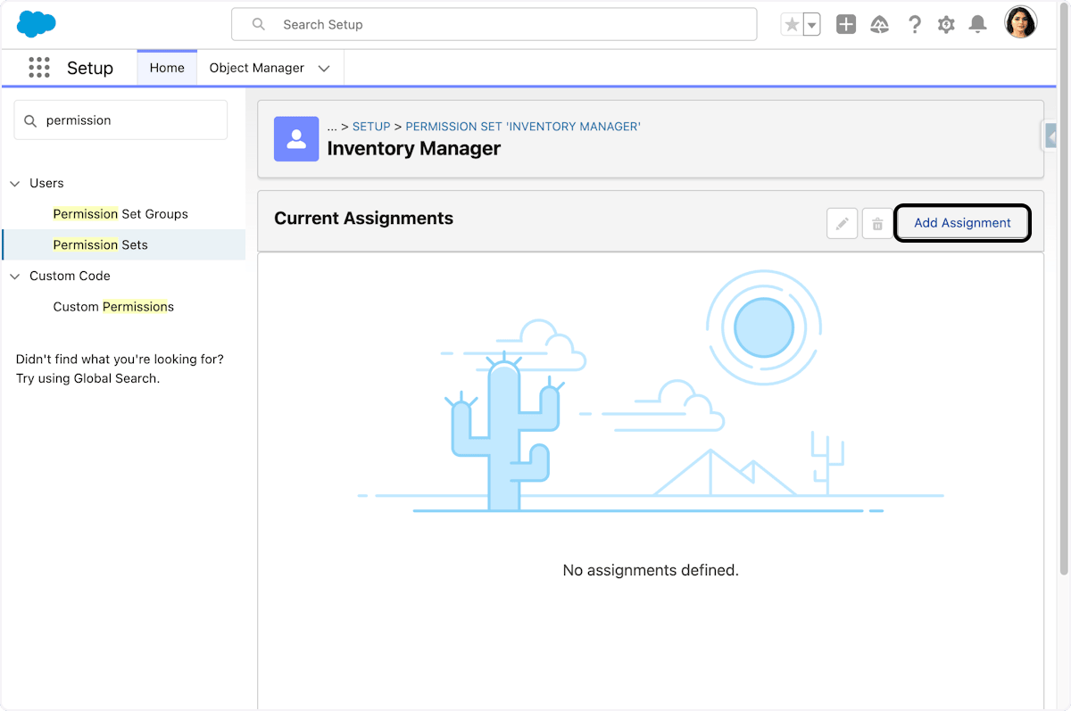The width and height of the screenshot is (1071, 711).
Task: Click inside the Search Setup field
Action: (x=494, y=25)
